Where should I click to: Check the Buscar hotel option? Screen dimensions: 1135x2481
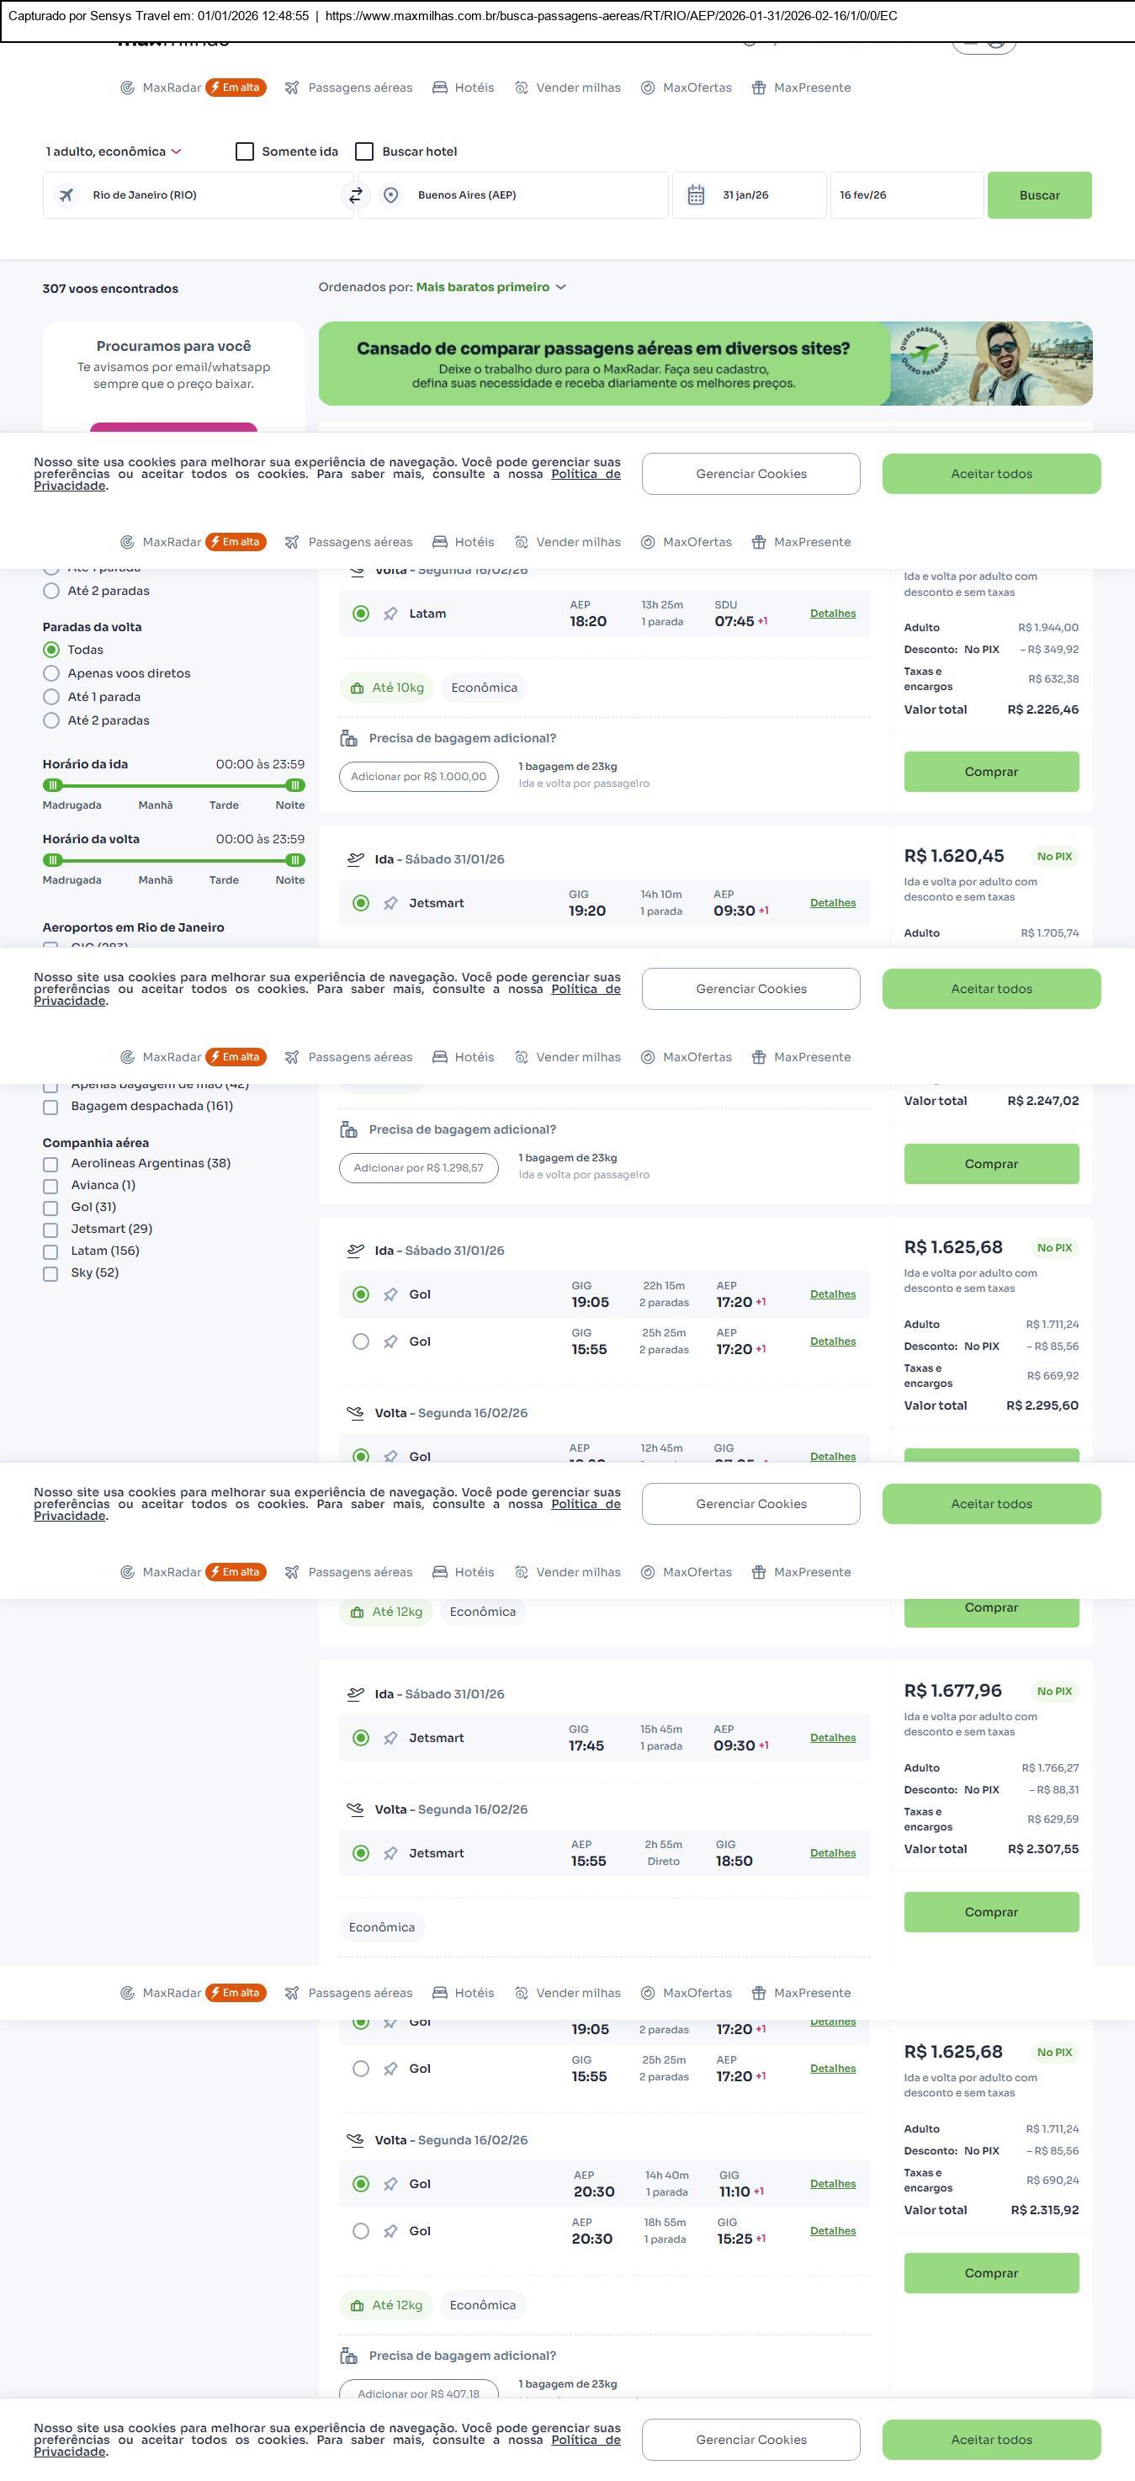point(365,152)
